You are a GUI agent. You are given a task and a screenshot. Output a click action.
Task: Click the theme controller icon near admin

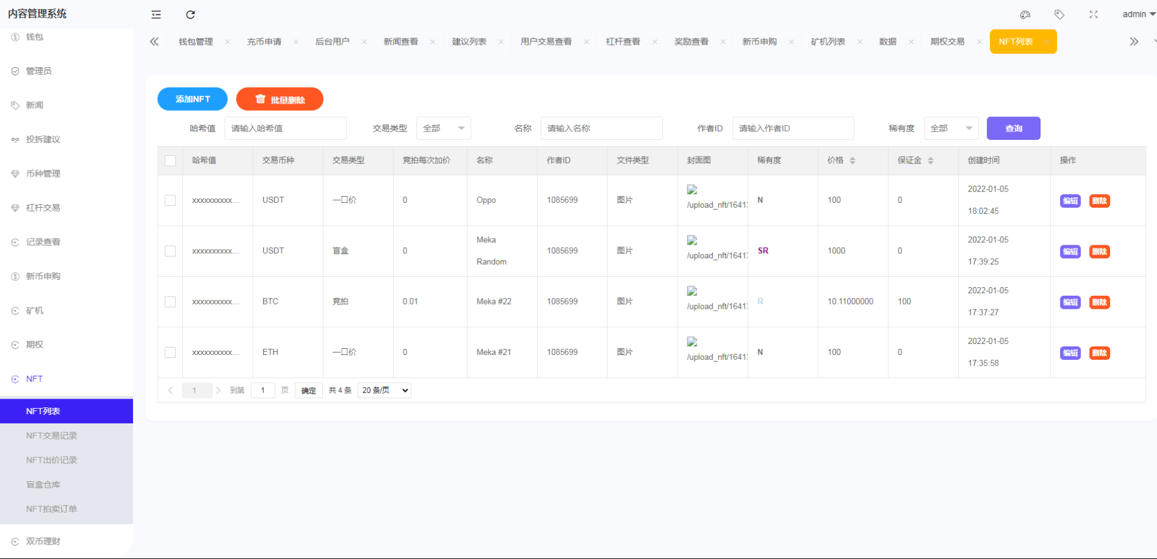[1025, 14]
